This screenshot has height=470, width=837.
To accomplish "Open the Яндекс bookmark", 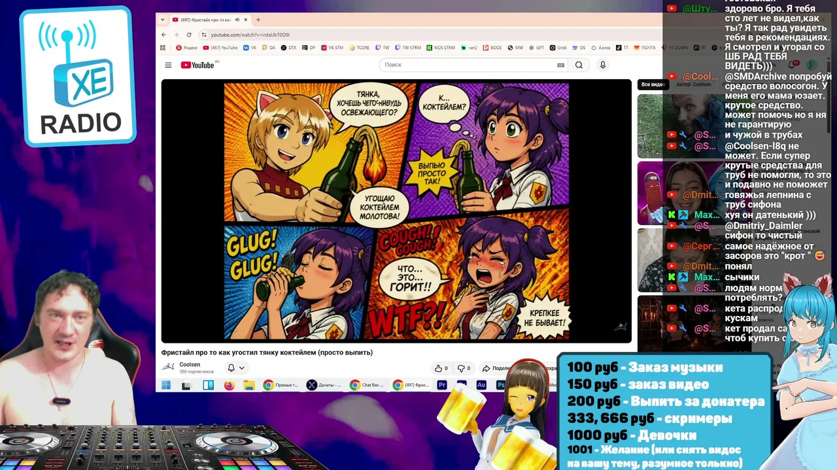I will (x=186, y=48).
